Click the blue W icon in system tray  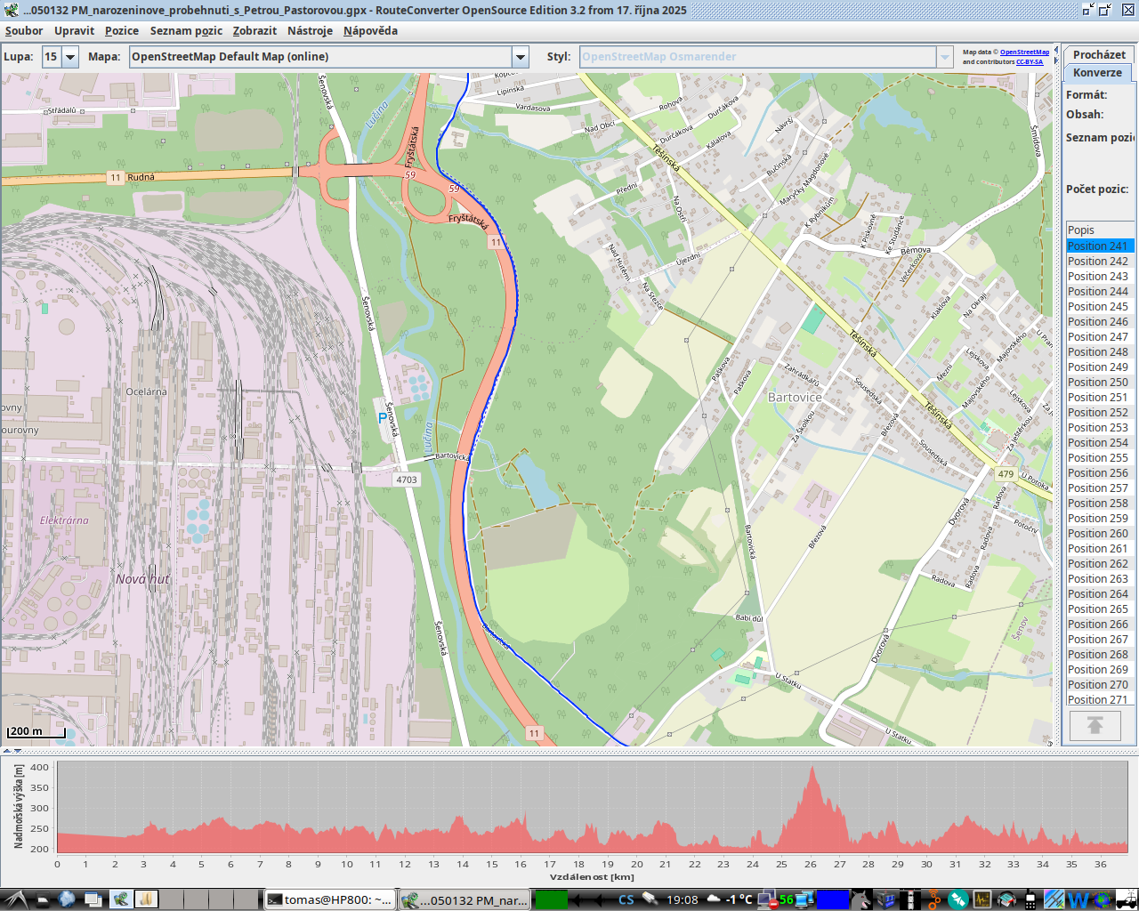click(1078, 899)
